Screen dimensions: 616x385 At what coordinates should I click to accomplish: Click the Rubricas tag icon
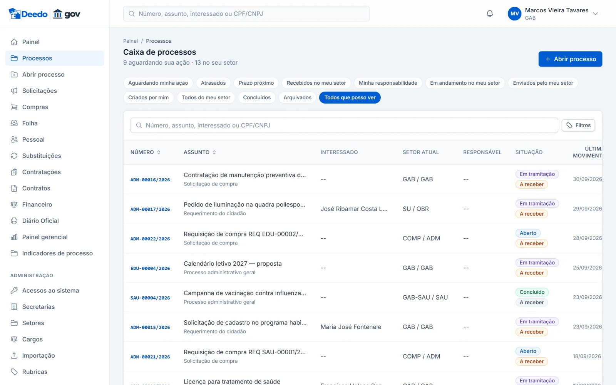tap(14, 372)
